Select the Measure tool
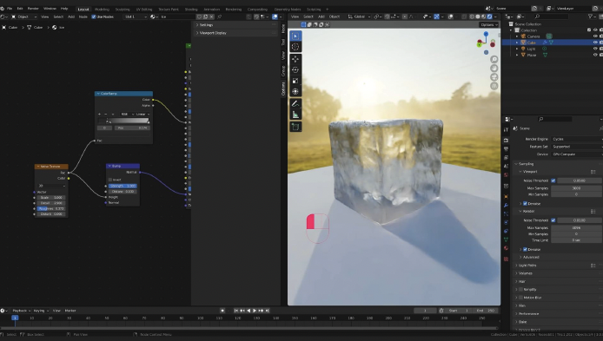Viewport: 603px width, 341px height. [295, 115]
